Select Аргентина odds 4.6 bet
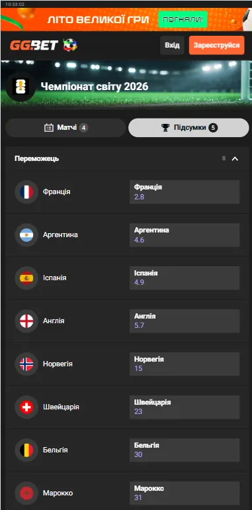Image resolution: width=252 pixels, height=510 pixels. 185,235
